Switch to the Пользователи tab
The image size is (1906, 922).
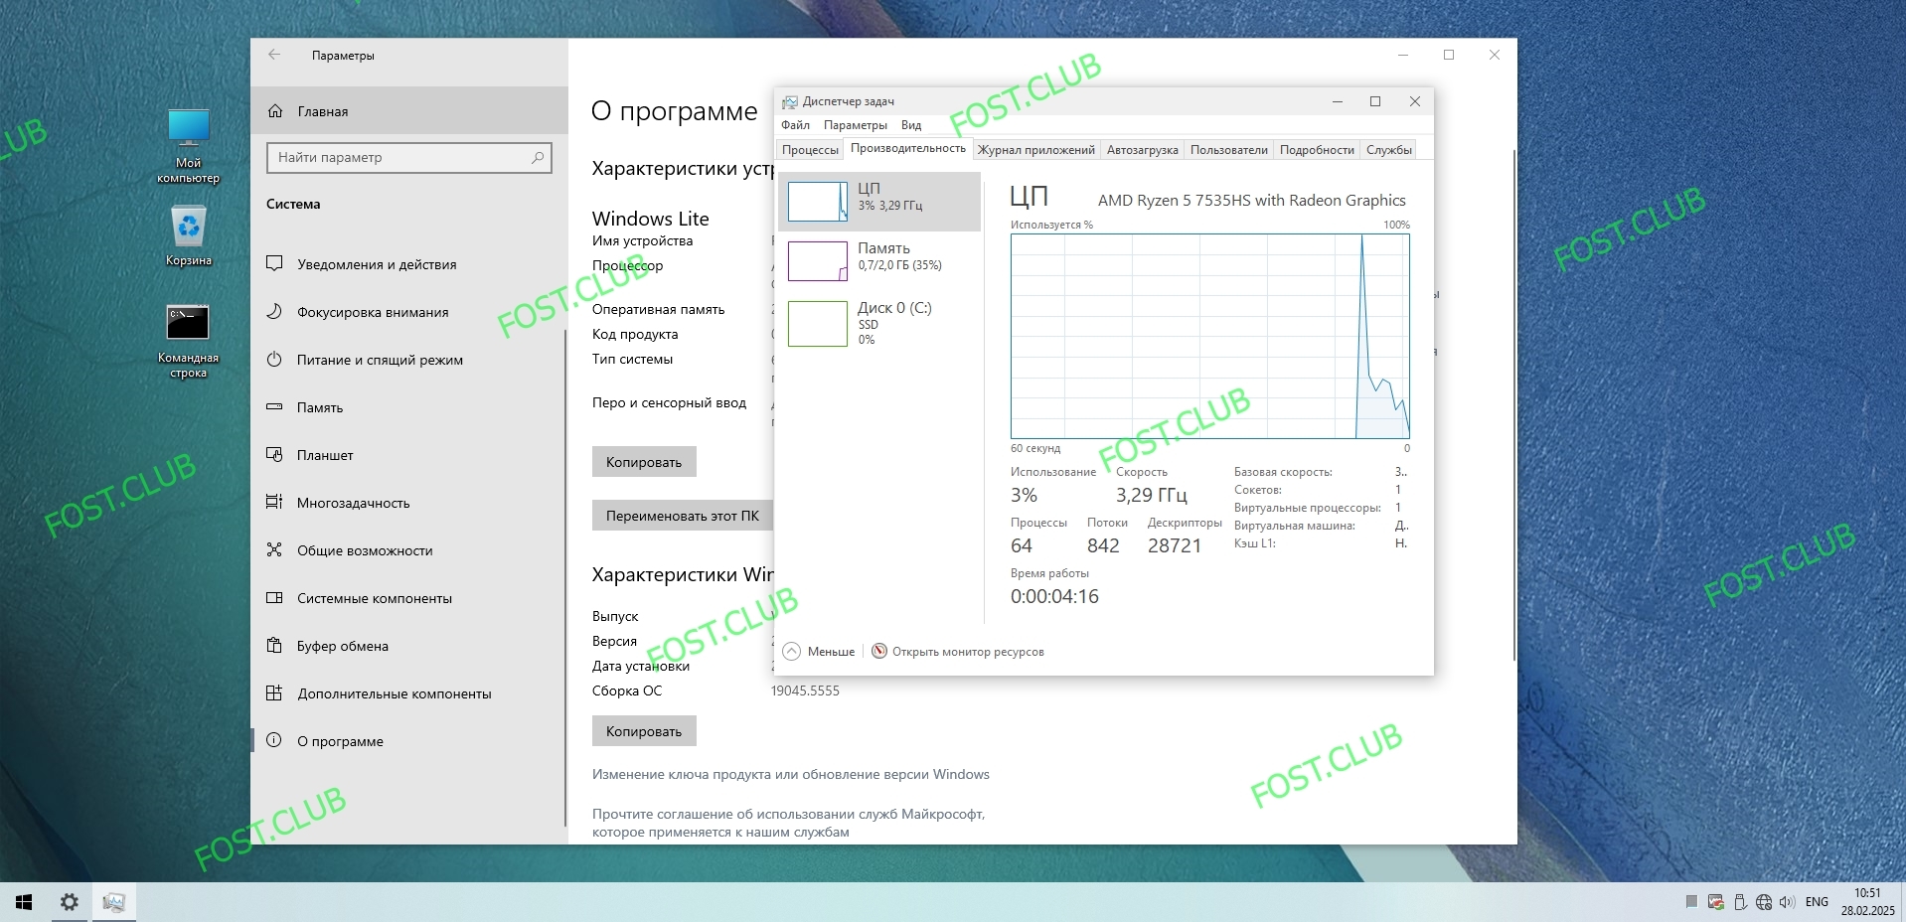pos(1229,150)
